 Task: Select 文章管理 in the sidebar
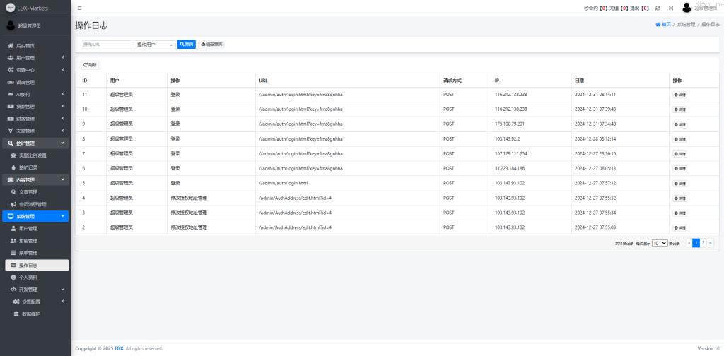click(x=28, y=191)
